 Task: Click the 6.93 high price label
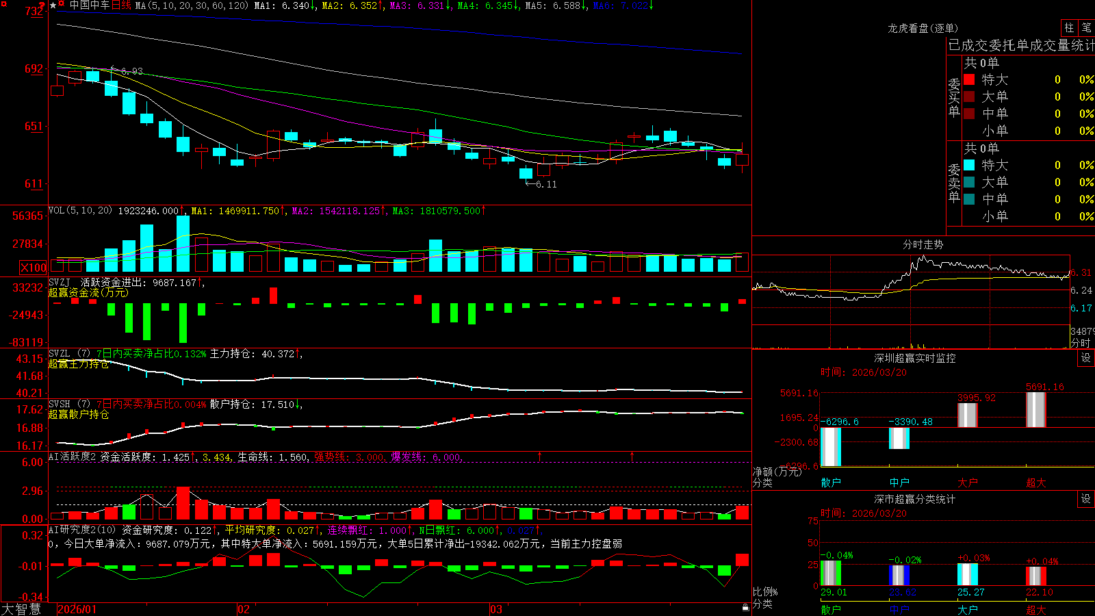[132, 71]
